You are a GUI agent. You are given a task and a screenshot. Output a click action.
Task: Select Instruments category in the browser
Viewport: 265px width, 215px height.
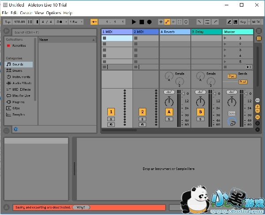pyautogui.click(x=21, y=77)
